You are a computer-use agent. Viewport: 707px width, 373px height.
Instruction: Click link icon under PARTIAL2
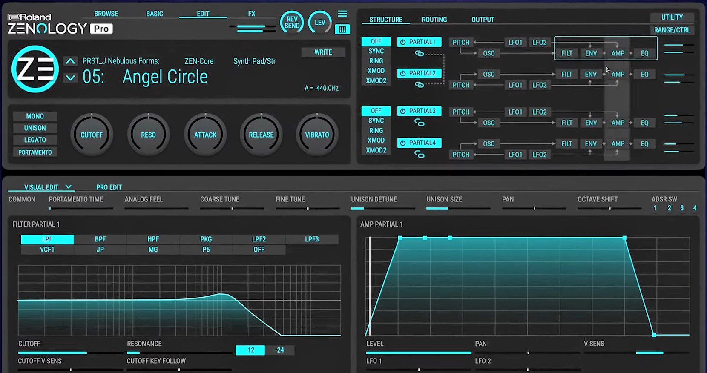point(420,85)
